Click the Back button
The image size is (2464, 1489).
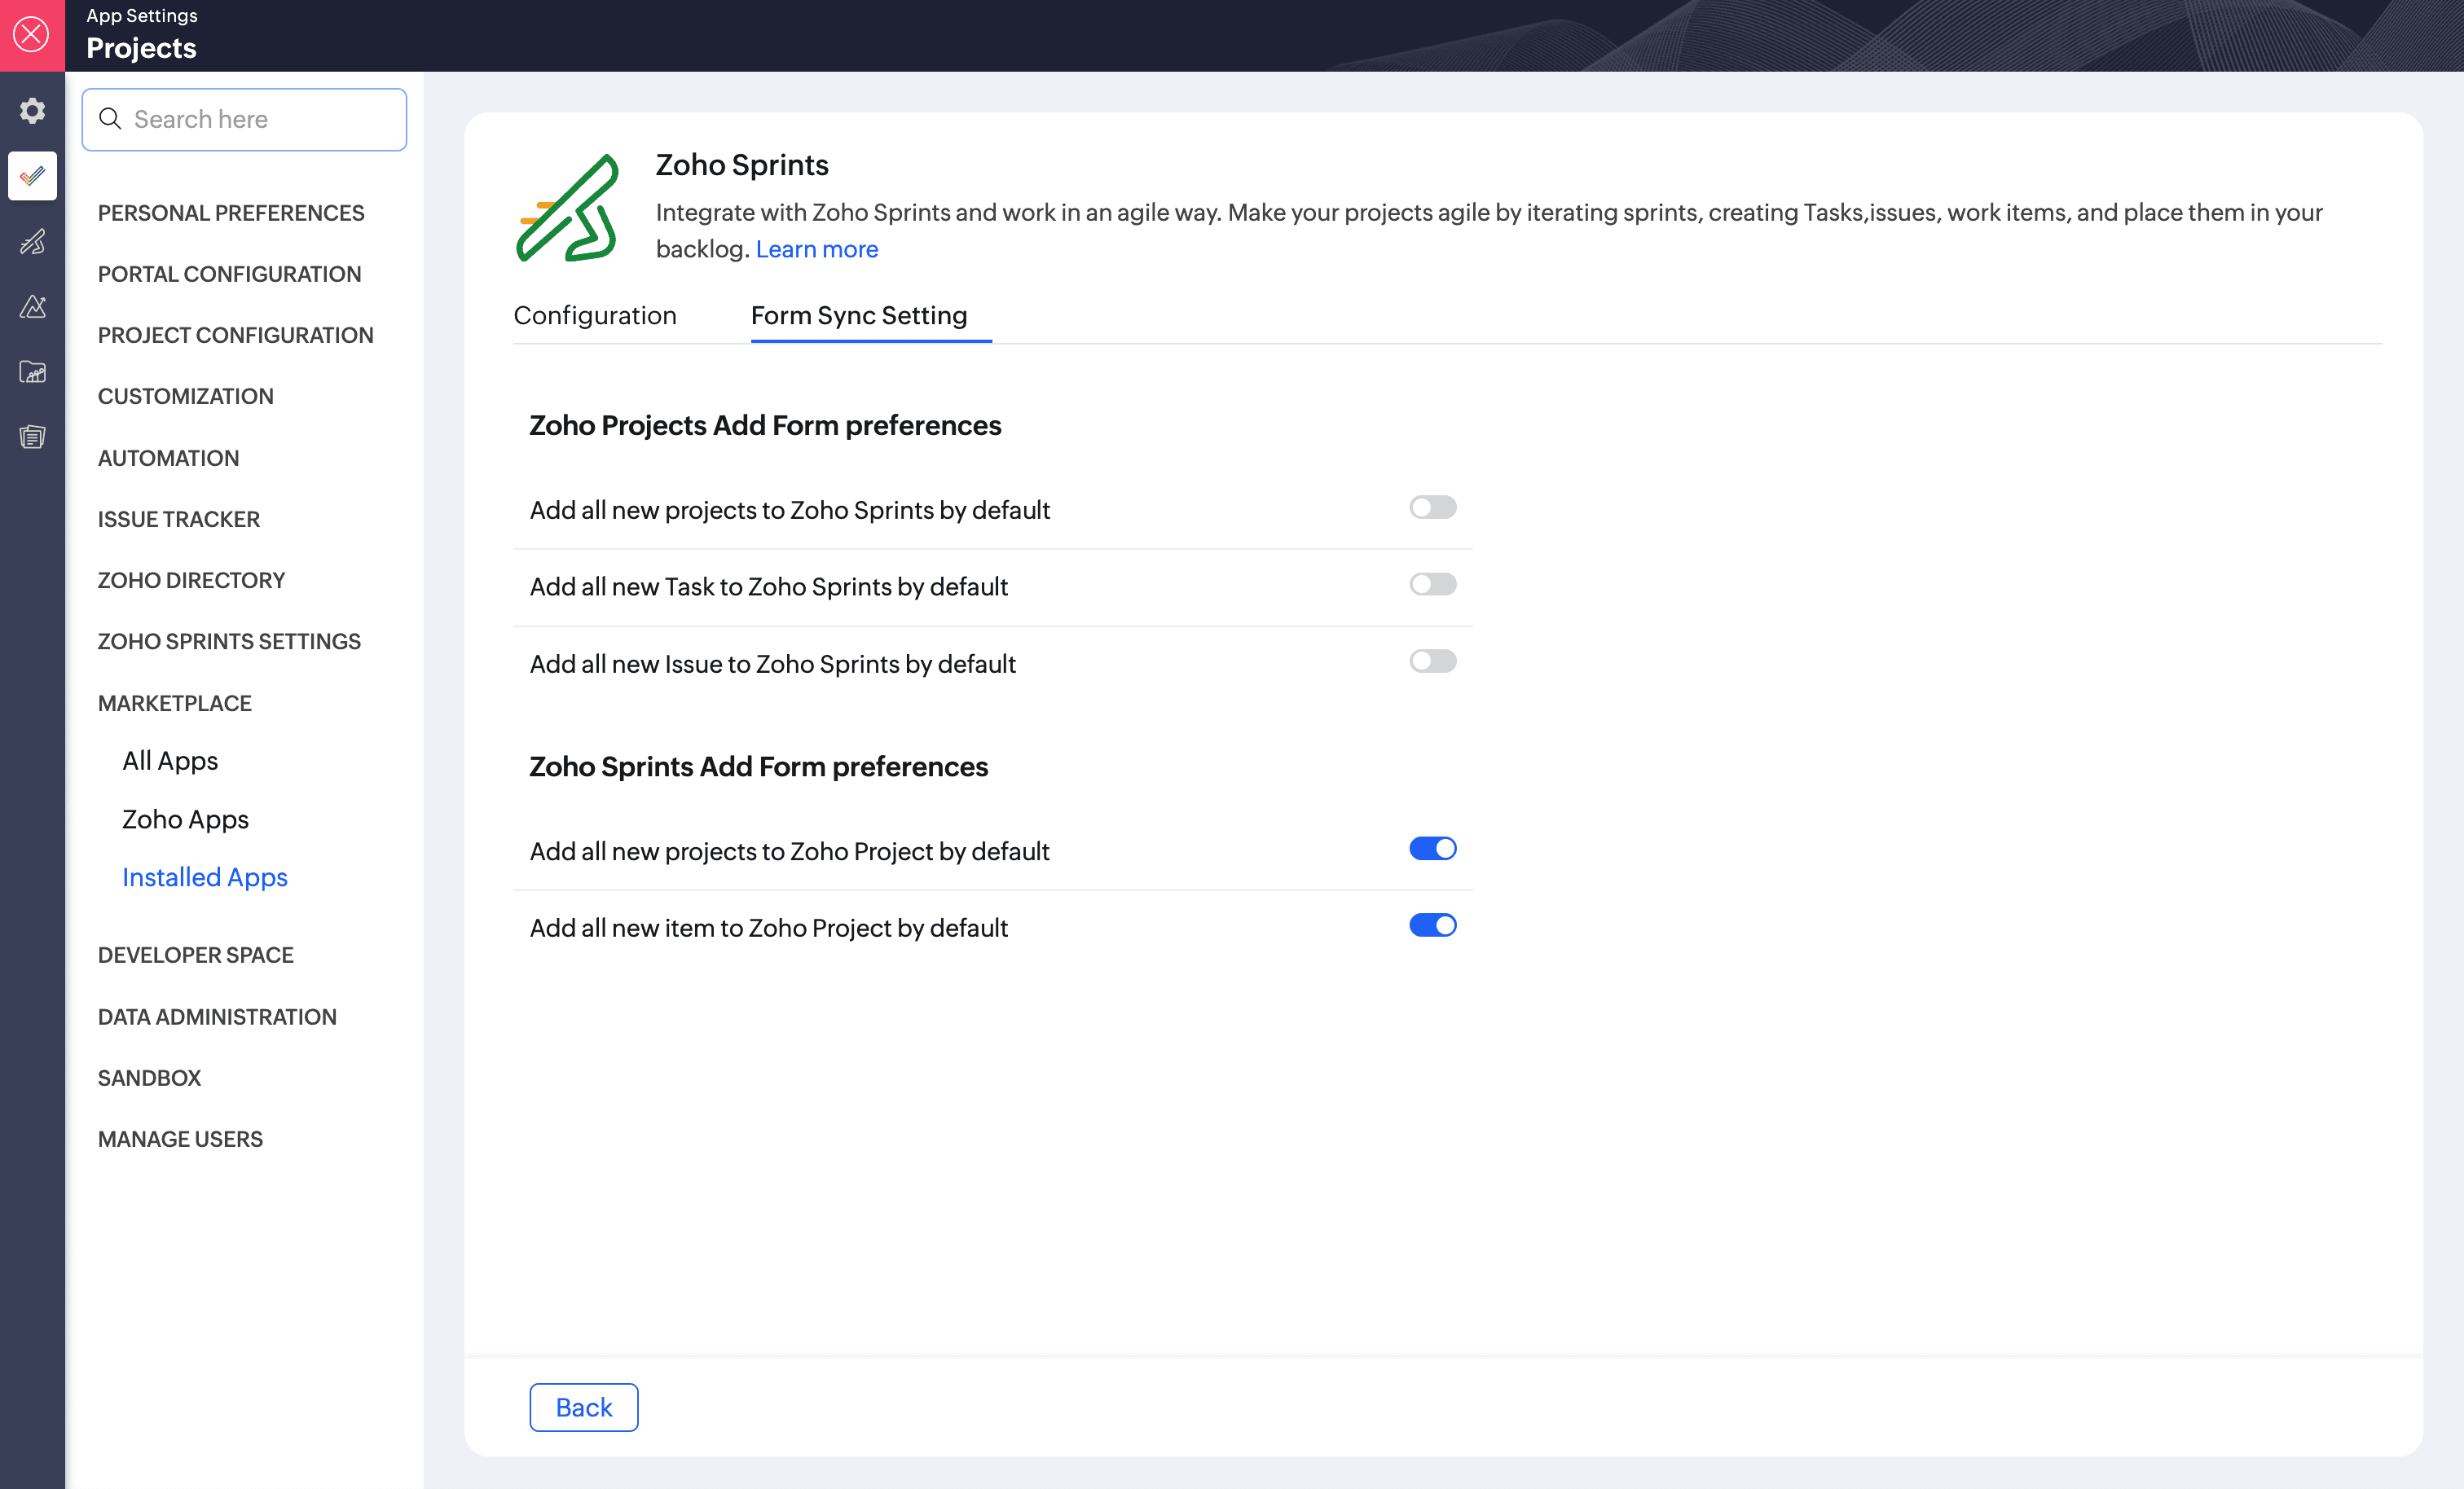click(x=584, y=1407)
